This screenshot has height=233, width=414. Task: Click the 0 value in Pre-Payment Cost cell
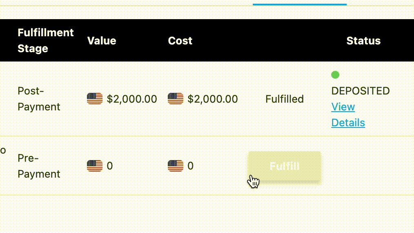pyautogui.click(x=191, y=166)
